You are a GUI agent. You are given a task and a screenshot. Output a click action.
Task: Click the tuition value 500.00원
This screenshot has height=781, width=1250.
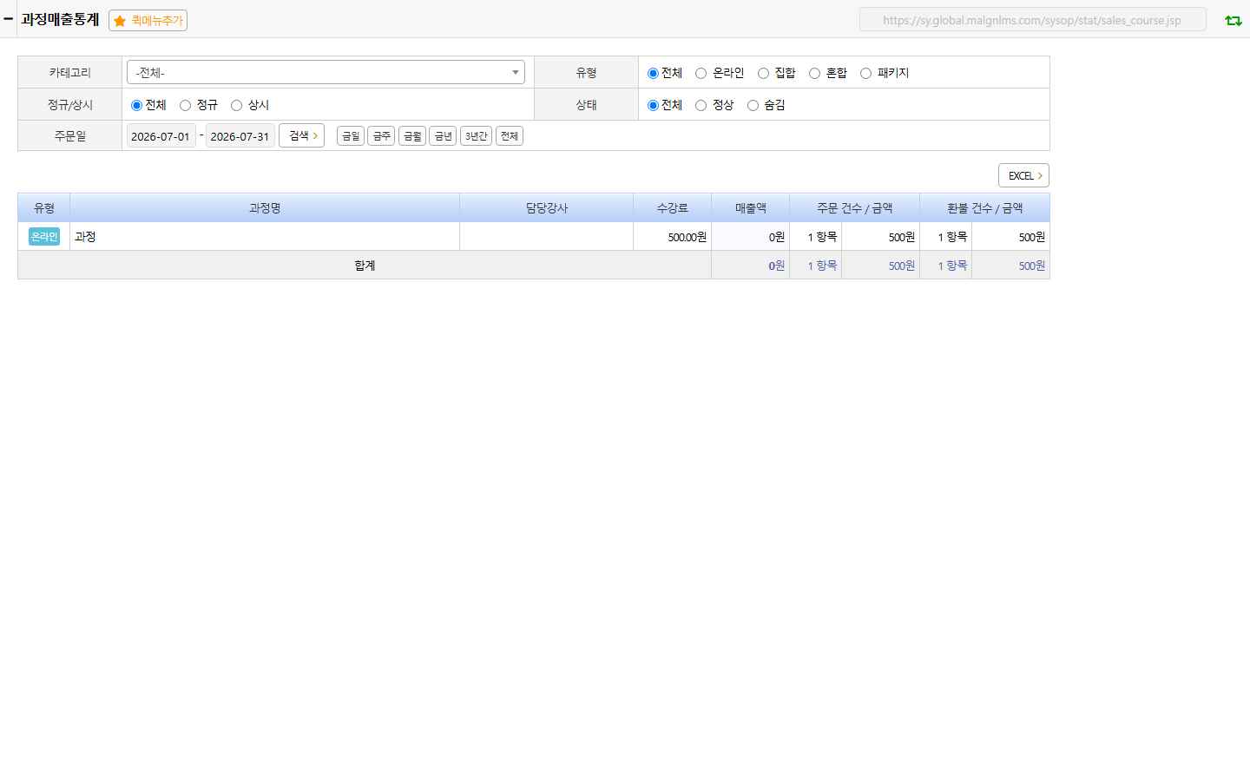[x=687, y=237]
